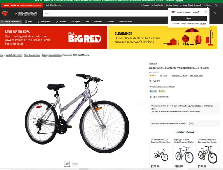Image resolution: width=223 pixels, height=170 pixels.
Task: Open the Flyer menu item
Action: [x=28, y=22]
